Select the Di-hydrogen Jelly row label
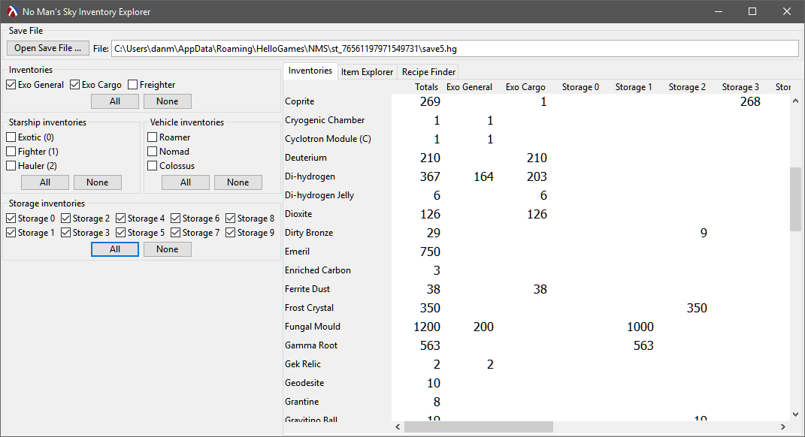This screenshot has width=805, height=437. (319, 195)
